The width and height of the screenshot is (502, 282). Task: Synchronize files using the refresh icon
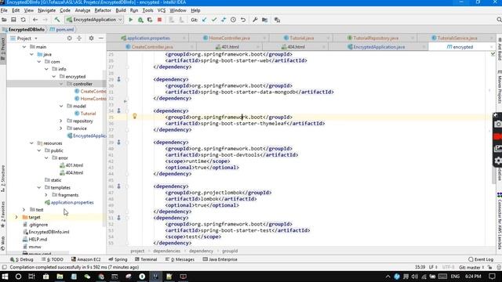pos(23,20)
